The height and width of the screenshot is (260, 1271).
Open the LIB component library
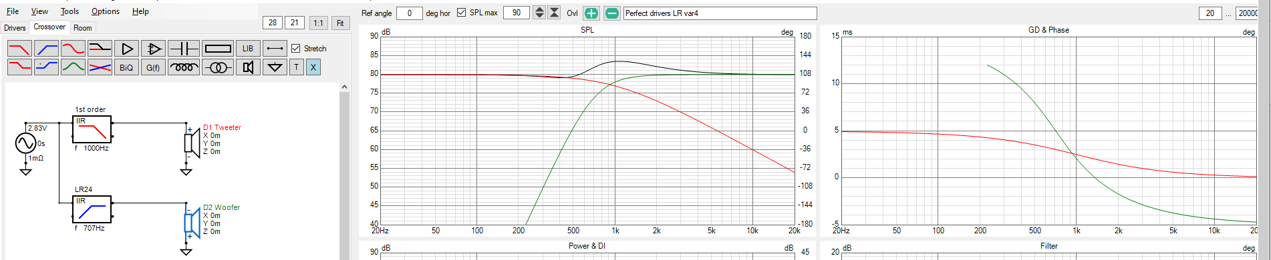click(248, 49)
